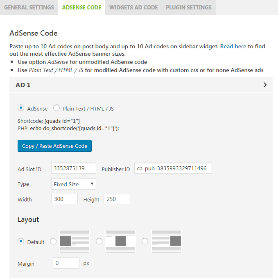Expand the AD 1 section chevron
The image size is (278, 278).
click(x=265, y=85)
